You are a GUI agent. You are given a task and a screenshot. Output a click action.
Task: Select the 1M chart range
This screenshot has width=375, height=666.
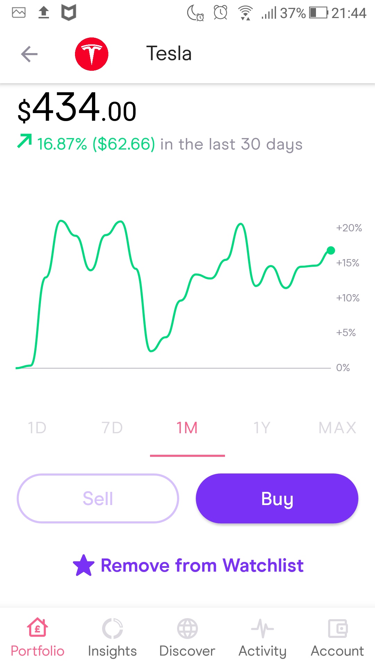(187, 428)
